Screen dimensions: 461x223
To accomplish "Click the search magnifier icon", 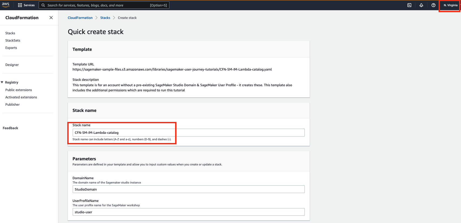I will 43,5.
